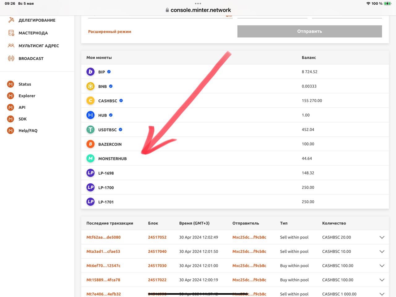The width and height of the screenshot is (396, 297).
Task: Select the CASHBSC balance 155 270.00
Action: pos(312,101)
